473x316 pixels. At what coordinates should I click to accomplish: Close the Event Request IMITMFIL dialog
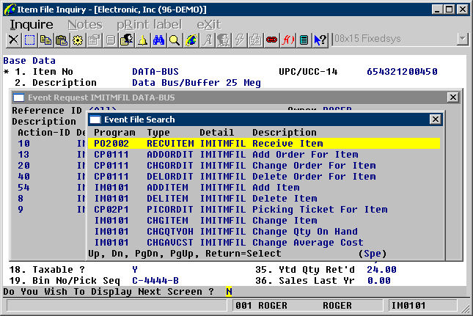[452, 97]
